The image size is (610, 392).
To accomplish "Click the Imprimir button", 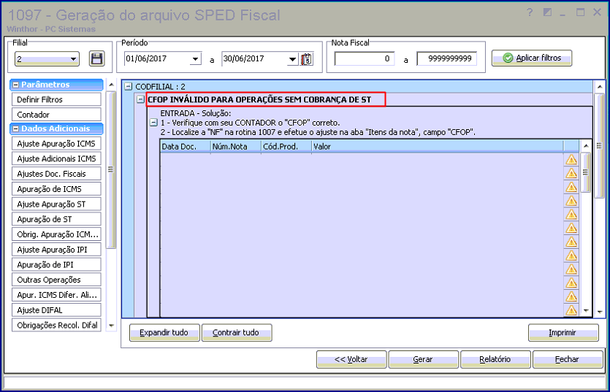I will (x=563, y=332).
